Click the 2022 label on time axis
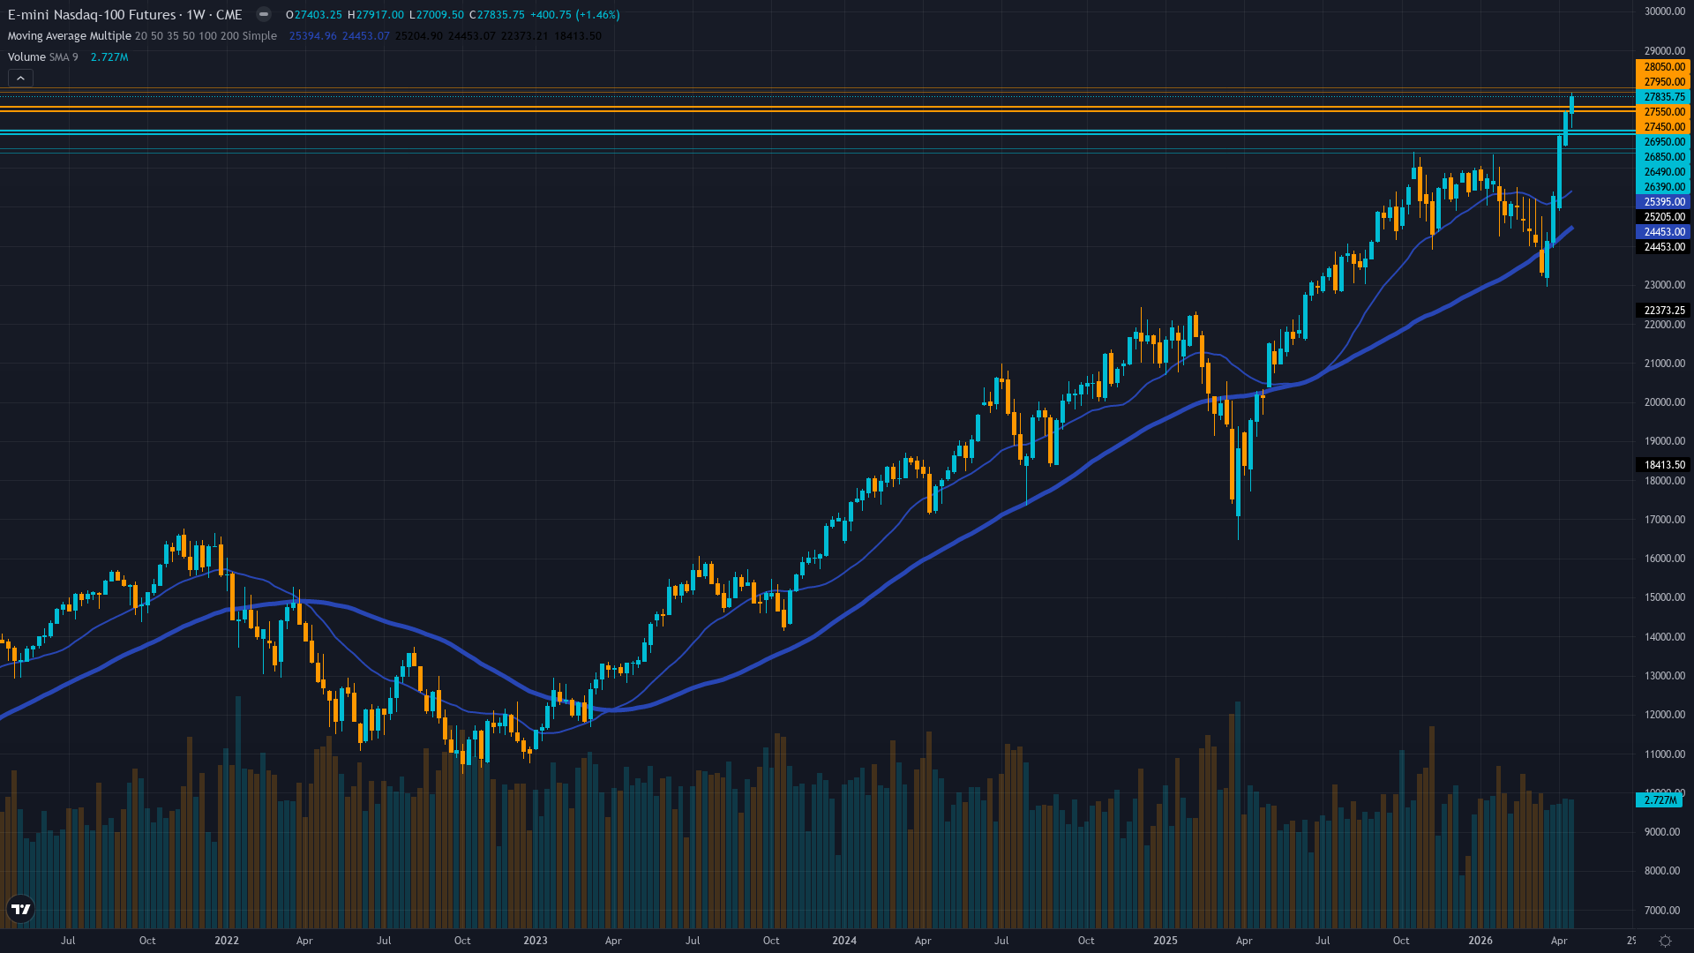Viewport: 1694px width, 953px height. tap(227, 941)
